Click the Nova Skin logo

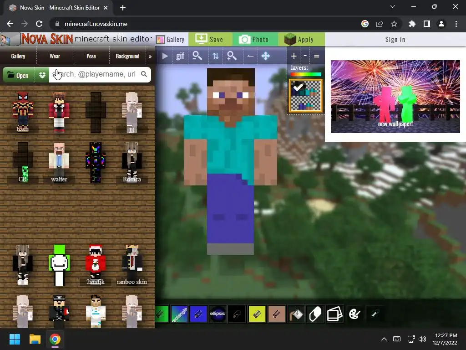tap(47, 39)
